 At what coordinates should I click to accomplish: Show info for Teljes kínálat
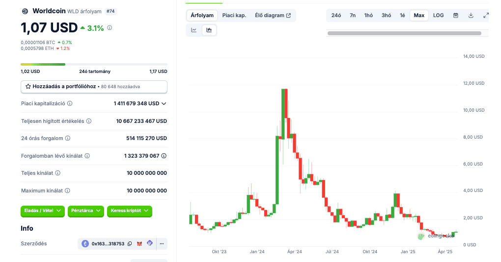coord(58,173)
